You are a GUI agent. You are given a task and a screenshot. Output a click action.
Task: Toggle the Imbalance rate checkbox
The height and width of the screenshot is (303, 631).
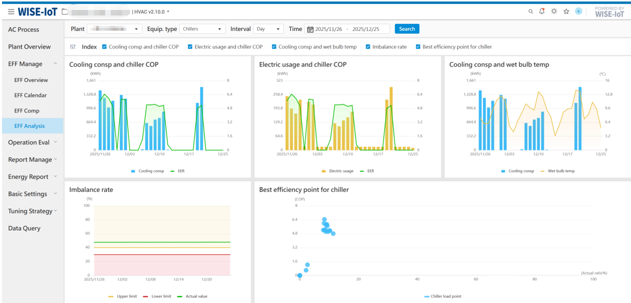point(368,47)
